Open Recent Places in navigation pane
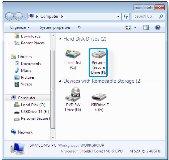The width and height of the screenshot is (169, 160). click(x=33, y=43)
